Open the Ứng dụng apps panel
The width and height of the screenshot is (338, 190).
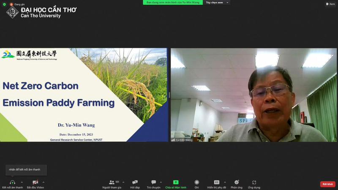254,182
